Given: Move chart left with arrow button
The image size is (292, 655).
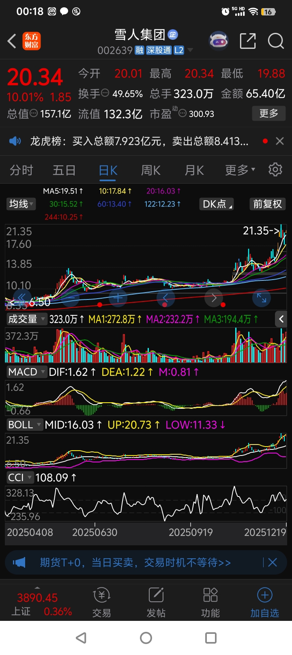Looking at the screenshot, I should (165, 298).
